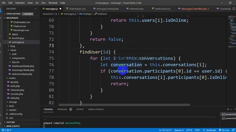Open Explorer more actions ellipsis
This screenshot has width=236, height=132.
(35, 9)
